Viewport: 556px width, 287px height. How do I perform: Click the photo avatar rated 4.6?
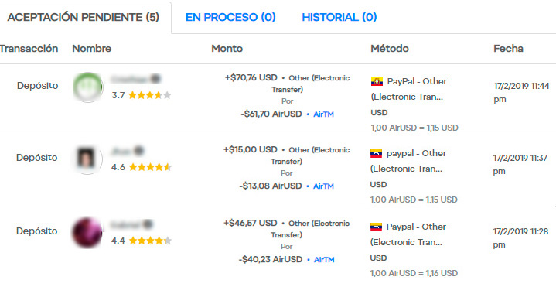tap(87, 159)
